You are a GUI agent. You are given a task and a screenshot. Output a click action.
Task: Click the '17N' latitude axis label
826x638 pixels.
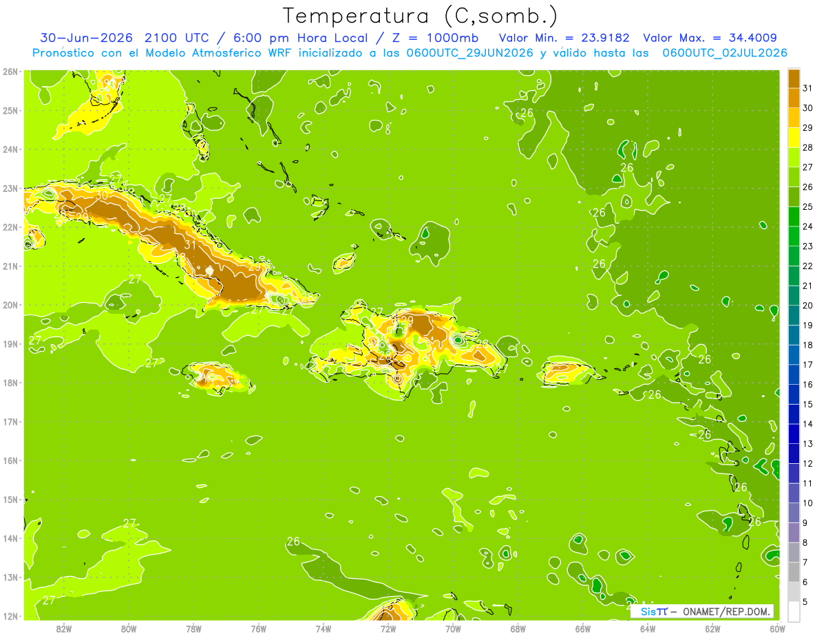[10, 421]
